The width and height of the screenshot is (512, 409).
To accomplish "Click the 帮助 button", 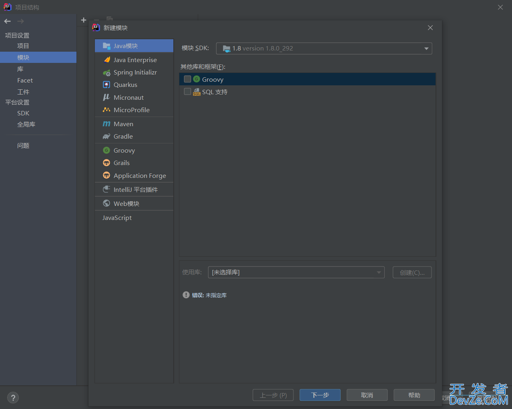I will (414, 395).
